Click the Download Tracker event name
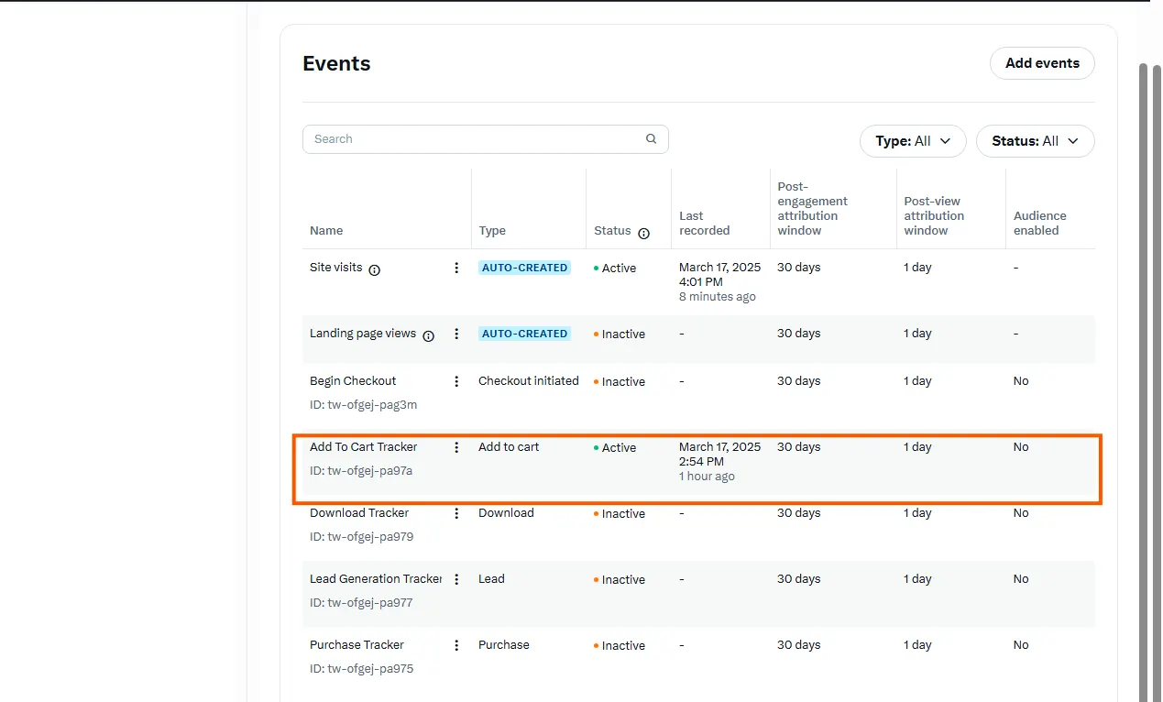 click(x=359, y=513)
